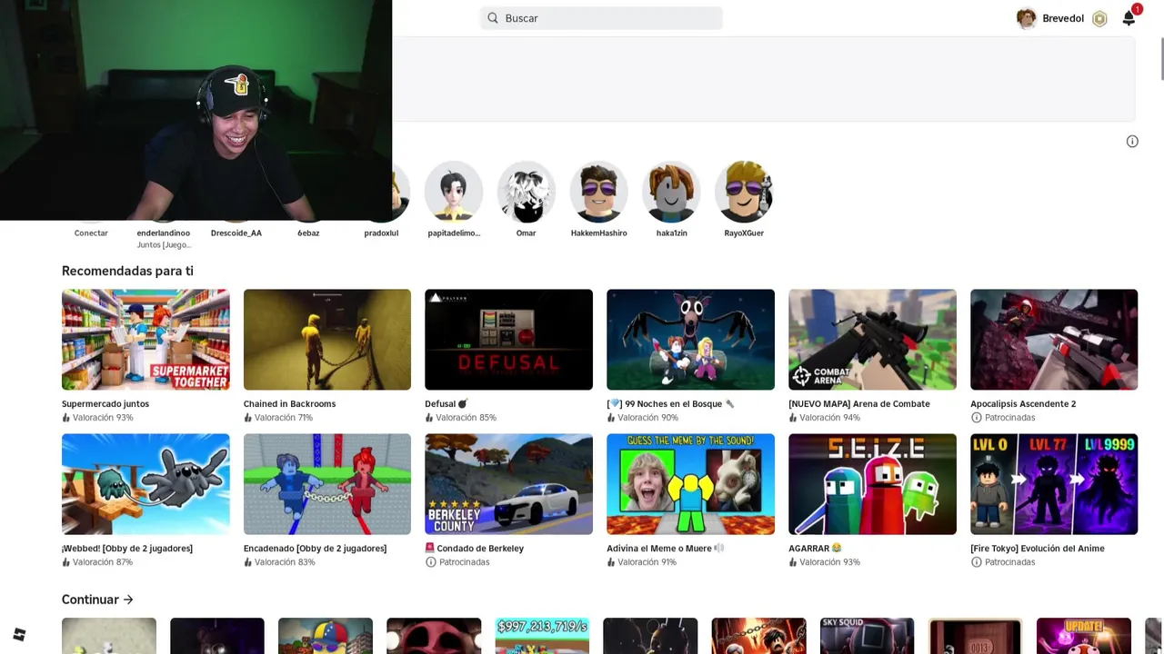Click Drescoide_AA friend name
1164x654 pixels.
click(236, 233)
